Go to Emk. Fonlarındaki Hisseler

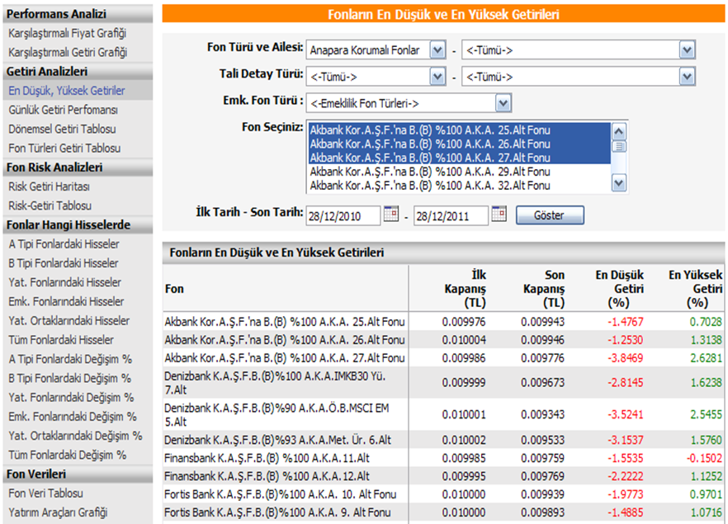click(66, 302)
